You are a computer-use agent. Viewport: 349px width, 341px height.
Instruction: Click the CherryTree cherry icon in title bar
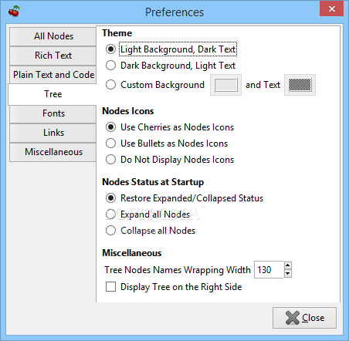14,12
